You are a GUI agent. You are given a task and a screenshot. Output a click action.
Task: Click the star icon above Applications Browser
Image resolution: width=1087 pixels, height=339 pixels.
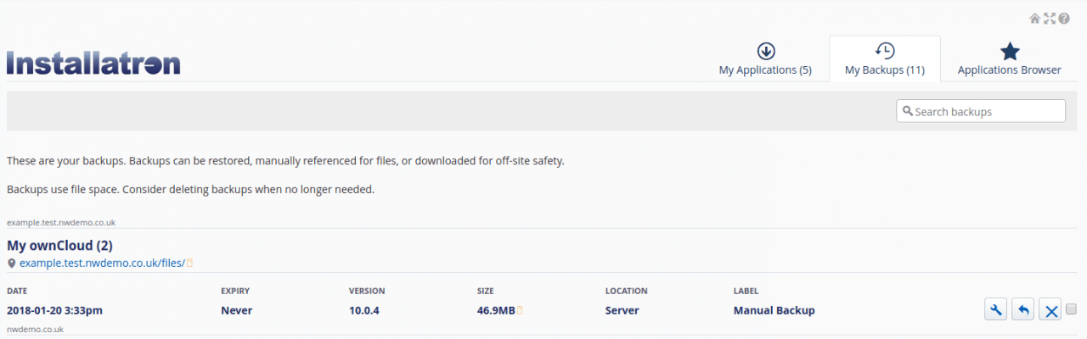click(1010, 51)
